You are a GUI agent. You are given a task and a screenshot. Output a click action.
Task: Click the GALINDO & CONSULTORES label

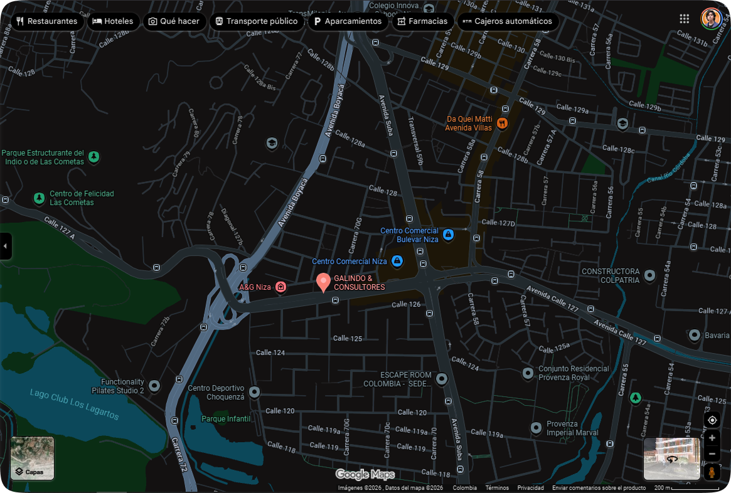click(359, 282)
